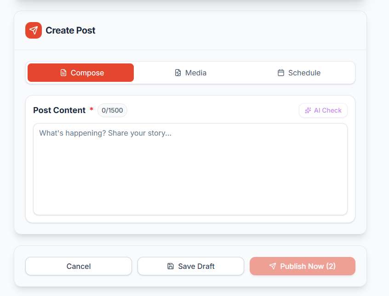The width and height of the screenshot is (389, 296).
Task: Save the post as draft
Action: click(x=191, y=266)
